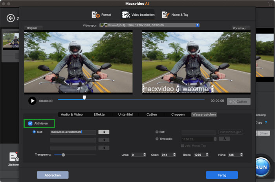Click the blue question mark help icon
The width and height of the screenshot is (275, 182).
click(266, 123)
